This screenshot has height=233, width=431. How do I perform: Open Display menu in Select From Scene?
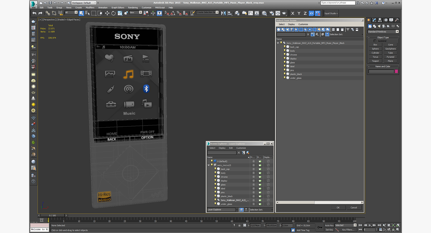coord(291,24)
